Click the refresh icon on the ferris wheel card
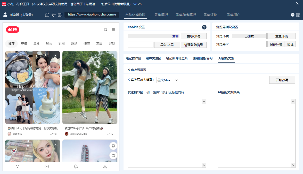The width and height of the screenshot is (303, 174). pos(113,155)
